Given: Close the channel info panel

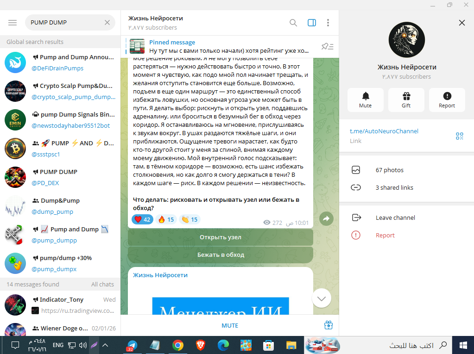Looking at the screenshot, I should click(462, 23).
